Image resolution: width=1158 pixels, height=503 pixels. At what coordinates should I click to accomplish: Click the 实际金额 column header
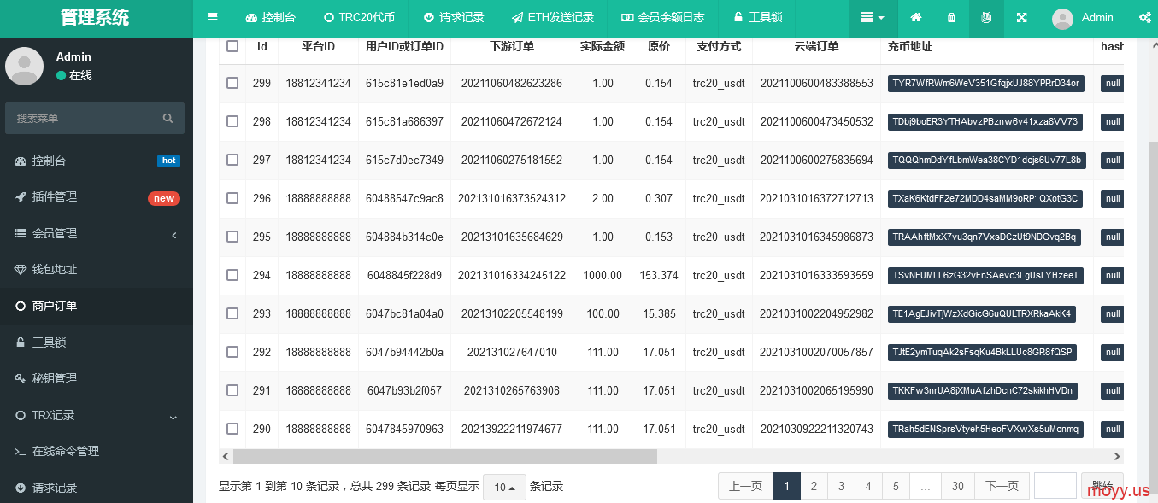603,46
